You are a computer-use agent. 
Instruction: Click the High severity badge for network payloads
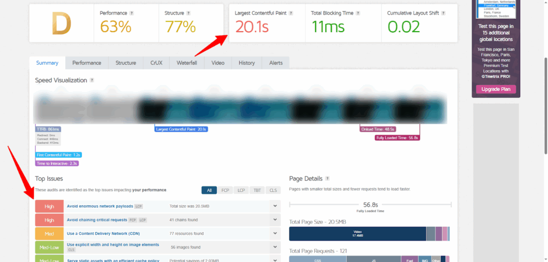coord(49,206)
